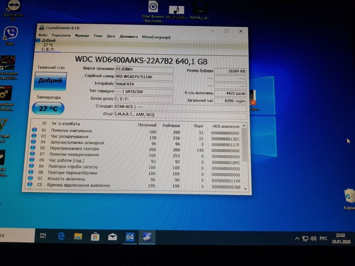Click the Поріг column header
355x266 pixels.
pos(199,126)
